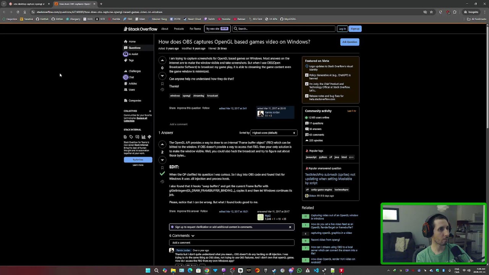The height and width of the screenshot is (275, 489).
Task: Select the streaming tag on the question
Action: (x=199, y=96)
